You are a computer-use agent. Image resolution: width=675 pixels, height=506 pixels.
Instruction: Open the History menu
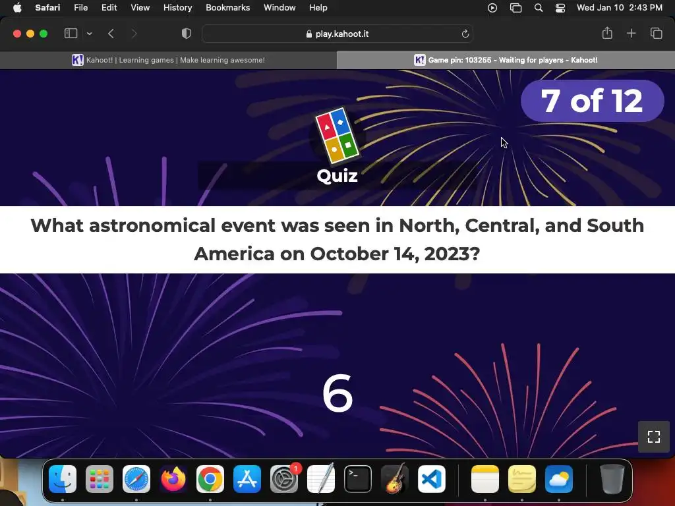tap(177, 8)
